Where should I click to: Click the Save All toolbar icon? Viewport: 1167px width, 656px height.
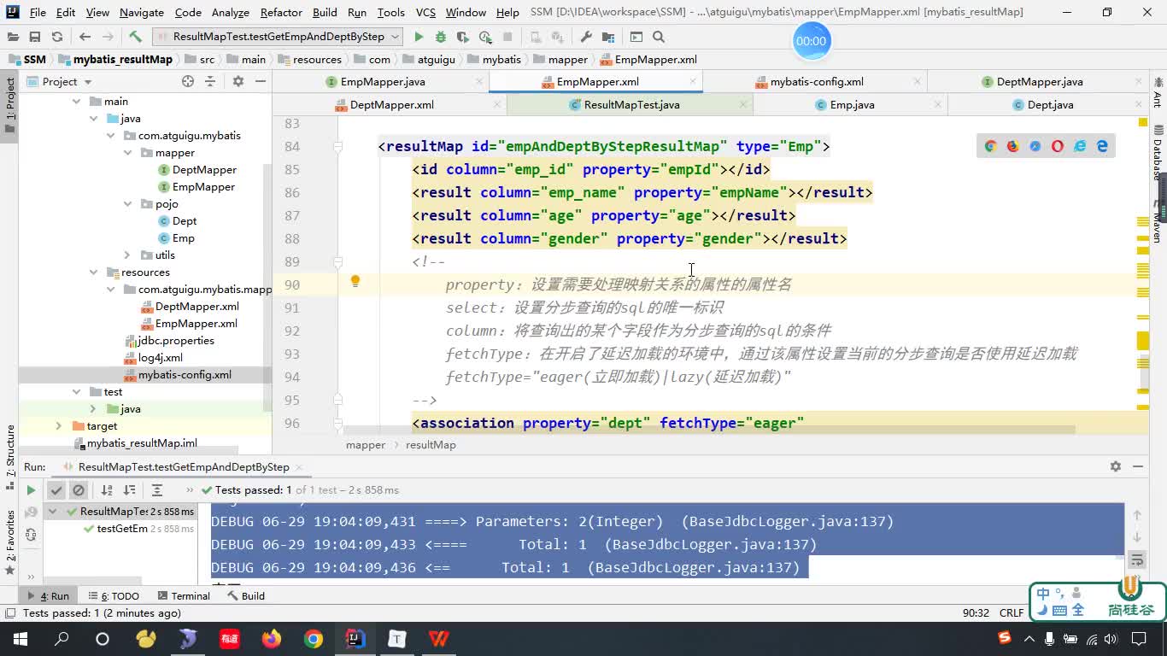35,37
